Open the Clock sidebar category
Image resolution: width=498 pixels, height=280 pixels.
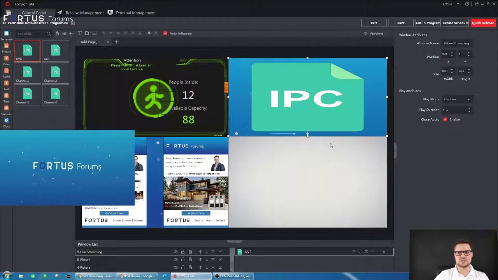click(x=6, y=123)
